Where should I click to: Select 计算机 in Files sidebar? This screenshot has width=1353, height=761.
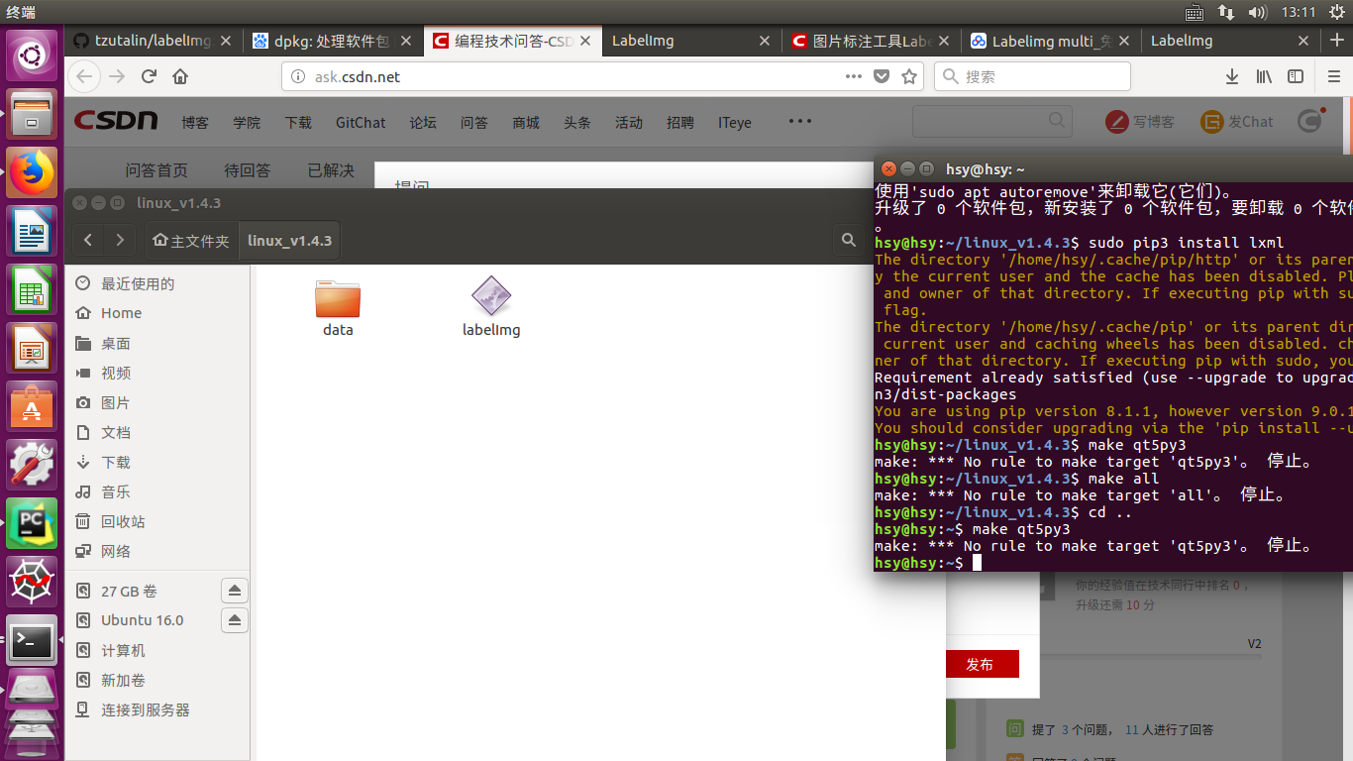[x=112, y=650]
